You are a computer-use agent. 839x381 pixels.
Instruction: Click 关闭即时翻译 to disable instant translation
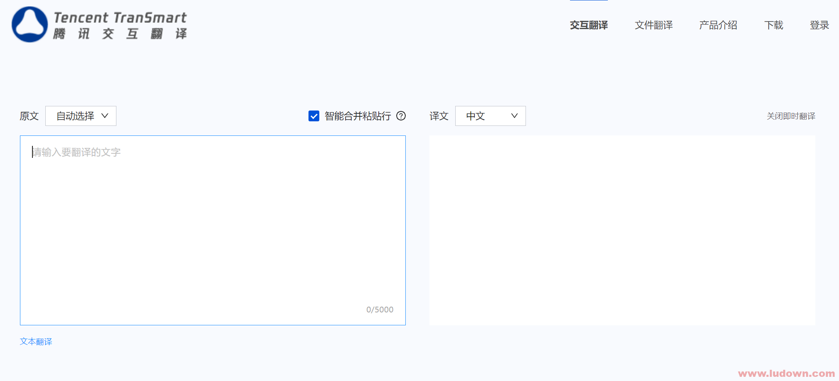791,116
